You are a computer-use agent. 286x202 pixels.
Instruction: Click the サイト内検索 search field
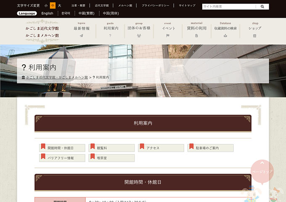point(229,7)
